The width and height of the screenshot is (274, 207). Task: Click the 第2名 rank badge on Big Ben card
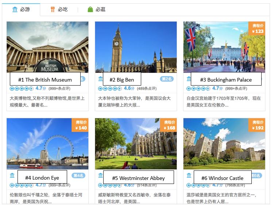click(x=167, y=79)
